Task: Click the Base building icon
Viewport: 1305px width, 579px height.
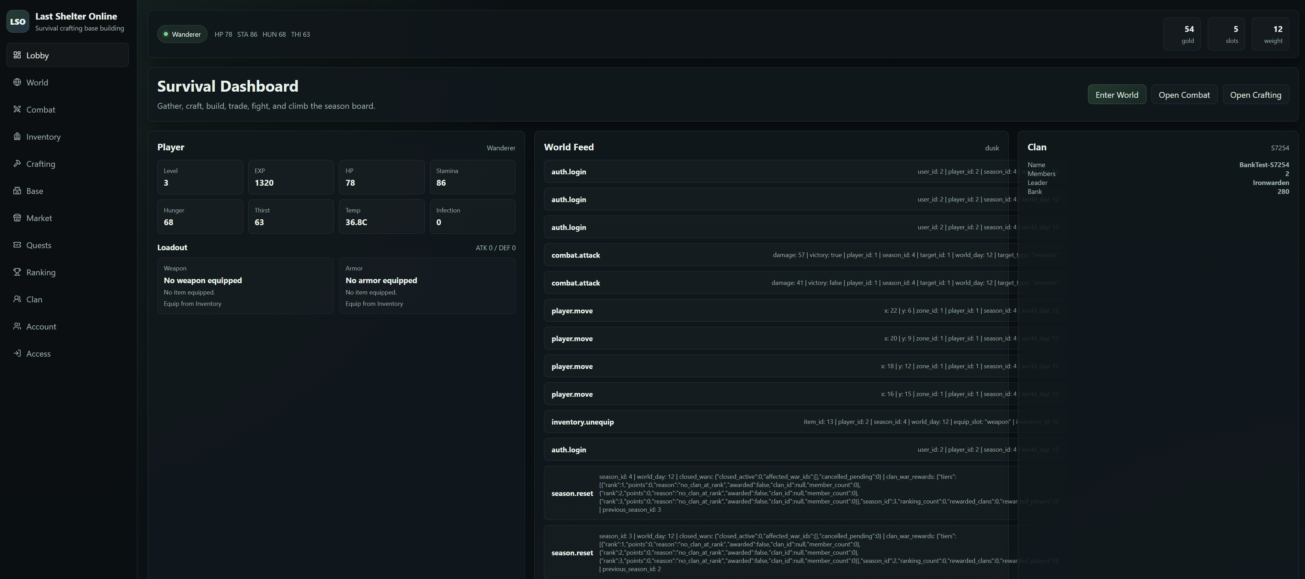Action: point(17,191)
